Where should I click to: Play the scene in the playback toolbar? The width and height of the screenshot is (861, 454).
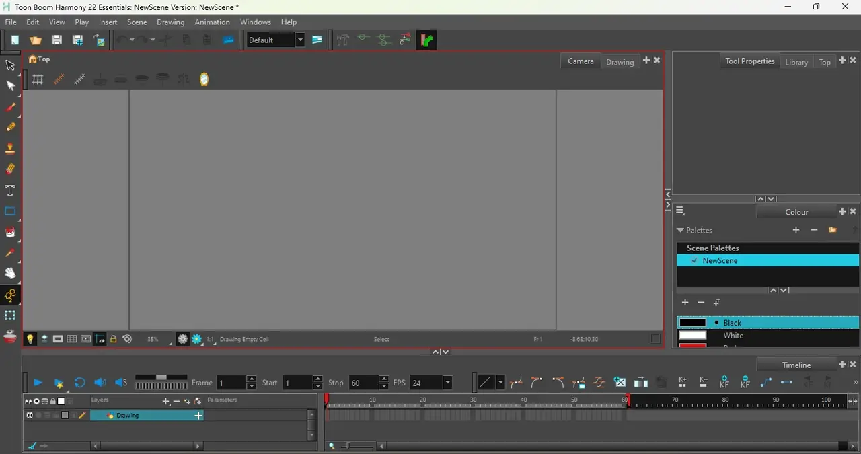coord(38,383)
